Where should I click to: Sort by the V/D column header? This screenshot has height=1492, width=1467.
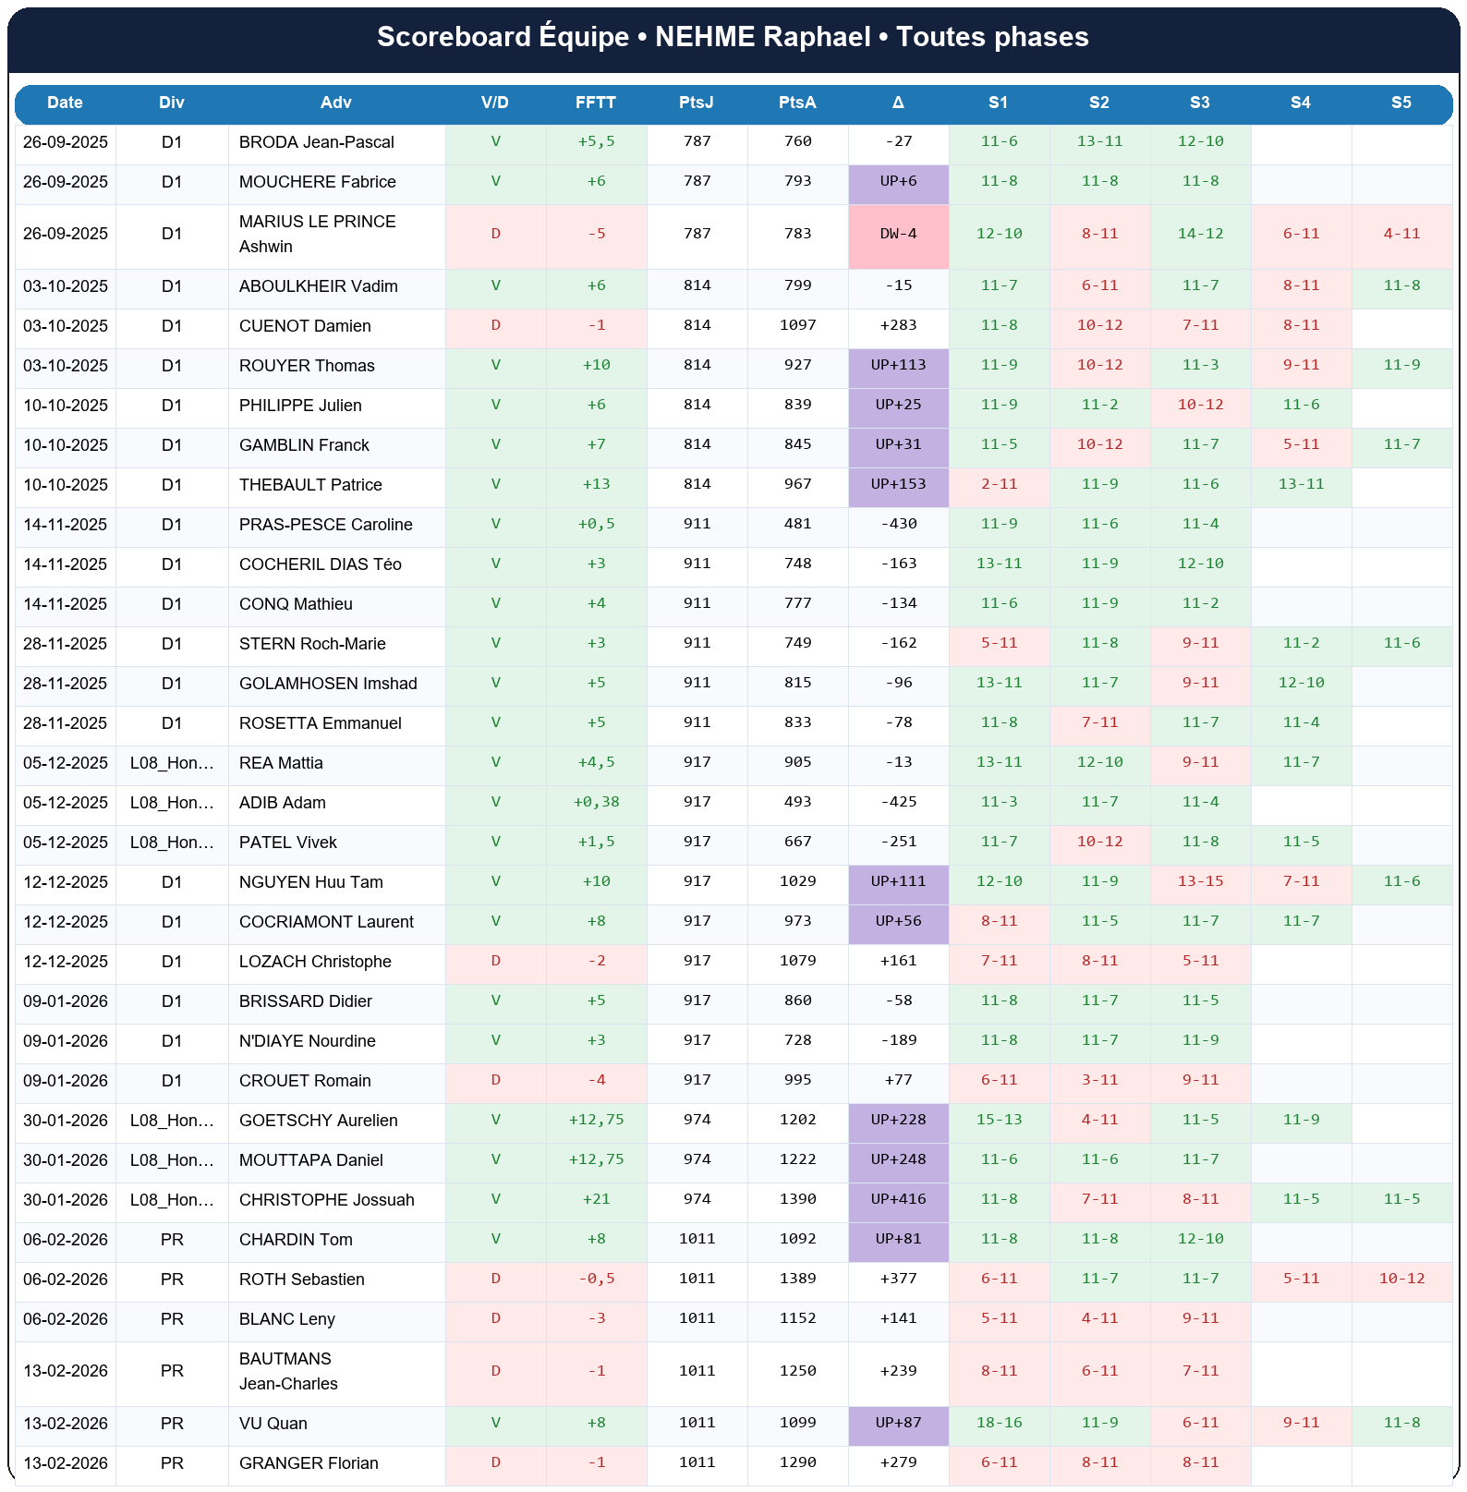495,103
